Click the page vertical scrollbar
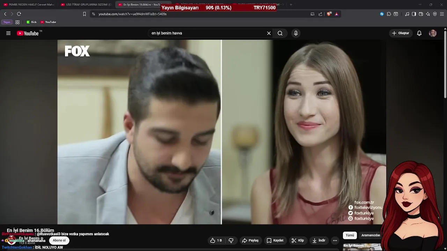This screenshot has width=447, height=251. tap(445, 64)
